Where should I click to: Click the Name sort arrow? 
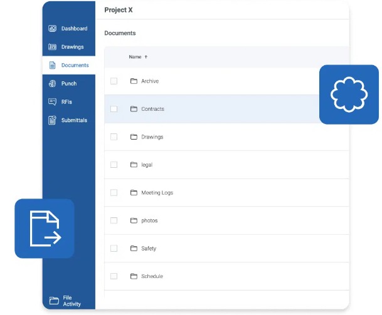[x=146, y=57]
